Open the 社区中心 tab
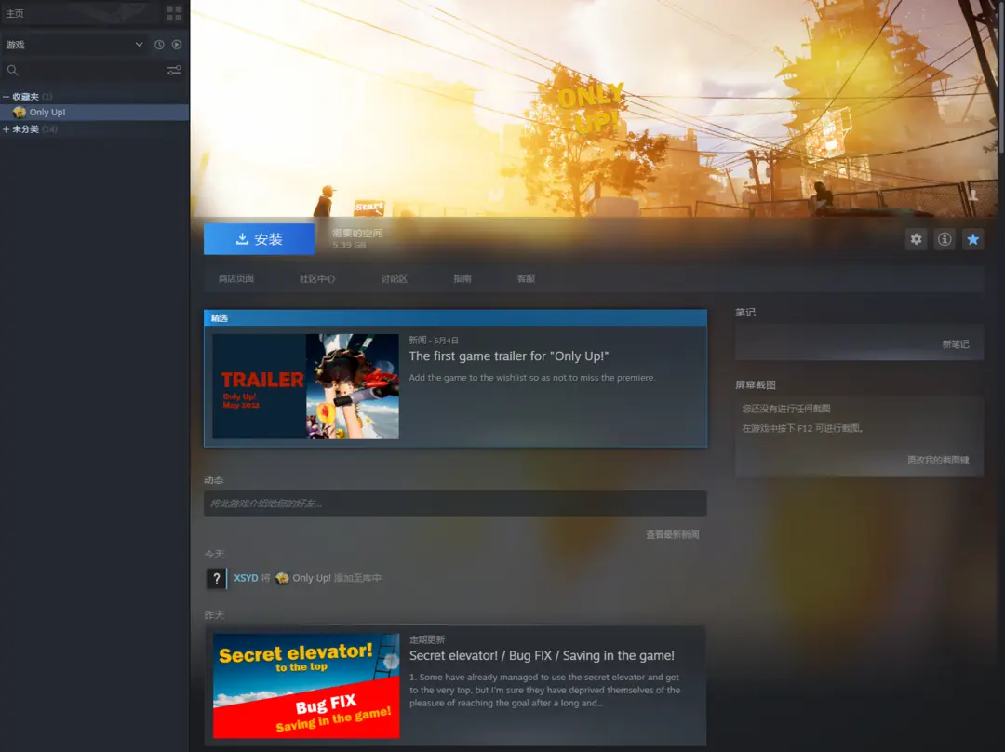 click(317, 278)
